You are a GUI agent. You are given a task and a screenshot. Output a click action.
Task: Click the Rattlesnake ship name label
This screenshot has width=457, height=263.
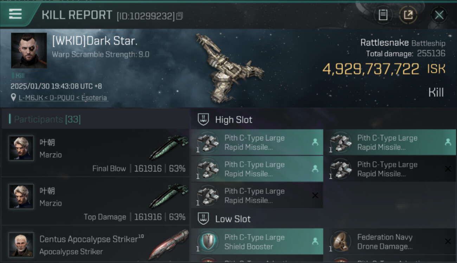click(384, 43)
